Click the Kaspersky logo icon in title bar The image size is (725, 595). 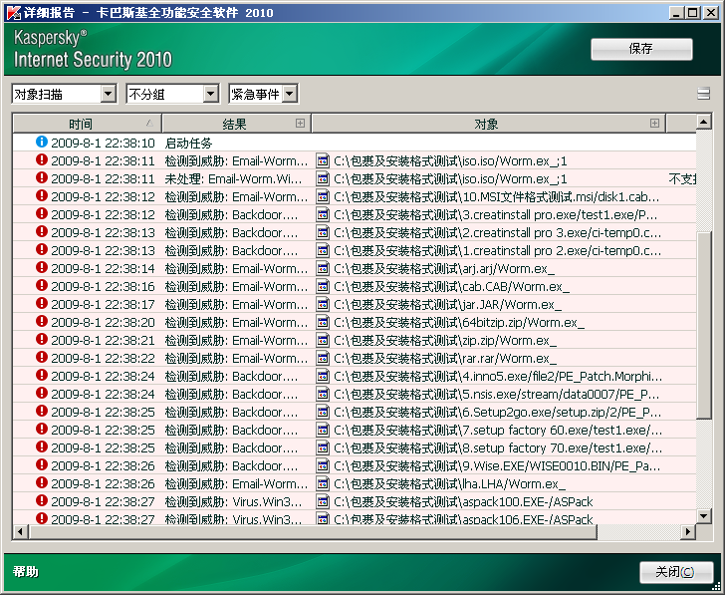(13, 13)
